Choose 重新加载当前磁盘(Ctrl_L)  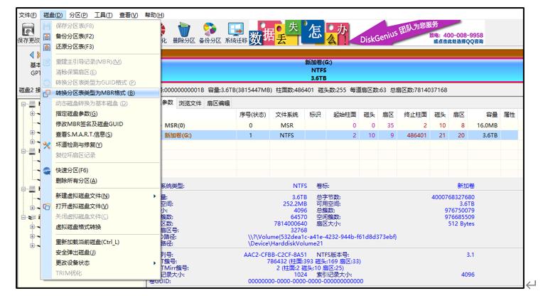tap(87, 242)
